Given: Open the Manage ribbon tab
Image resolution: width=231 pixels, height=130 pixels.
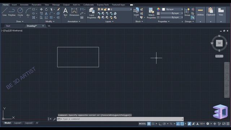Looking at the screenshot, I should (x=56, y=5).
